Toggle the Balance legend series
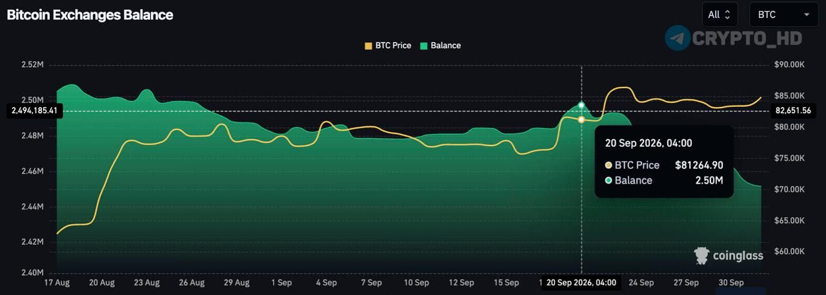This screenshot has height=295, width=826. 440,46
